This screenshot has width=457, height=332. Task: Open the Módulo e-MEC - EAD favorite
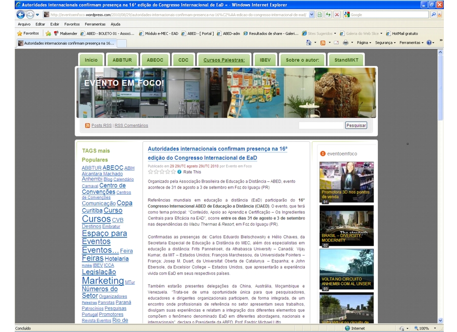tap(158, 33)
